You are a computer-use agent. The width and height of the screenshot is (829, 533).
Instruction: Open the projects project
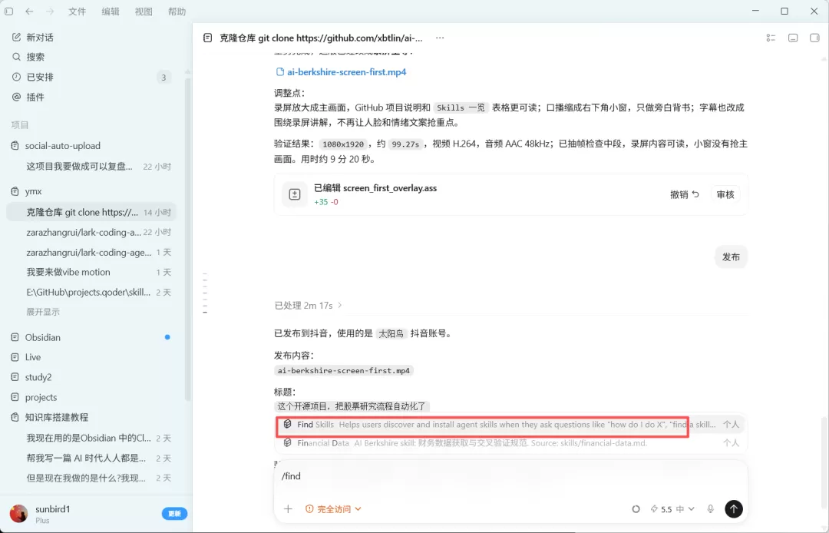point(41,397)
